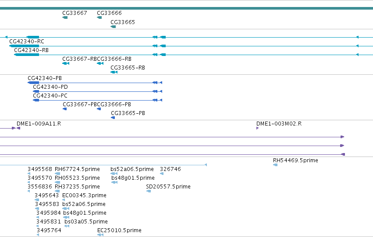373x237 pixels.
Task: Select the thick exon block under CG42340-RC
Action: 24,46
